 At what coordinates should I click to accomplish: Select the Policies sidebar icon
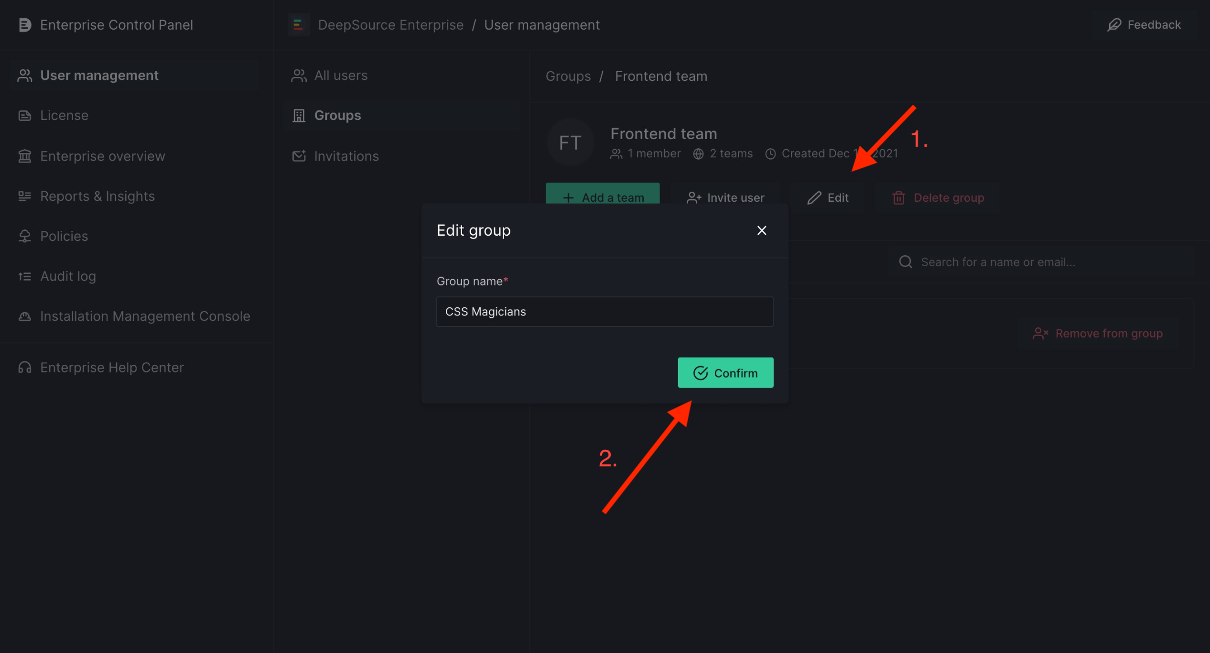[25, 236]
